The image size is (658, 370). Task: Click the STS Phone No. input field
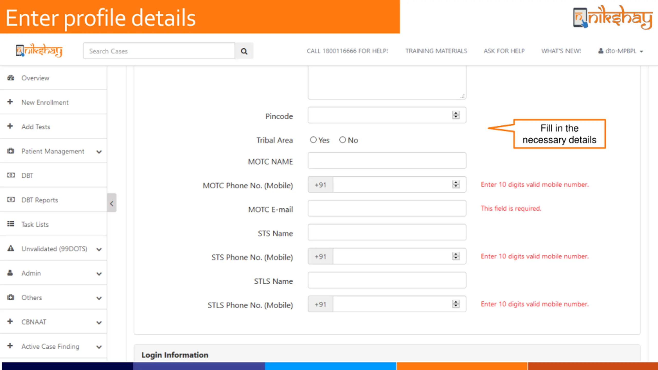tap(399, 256)
